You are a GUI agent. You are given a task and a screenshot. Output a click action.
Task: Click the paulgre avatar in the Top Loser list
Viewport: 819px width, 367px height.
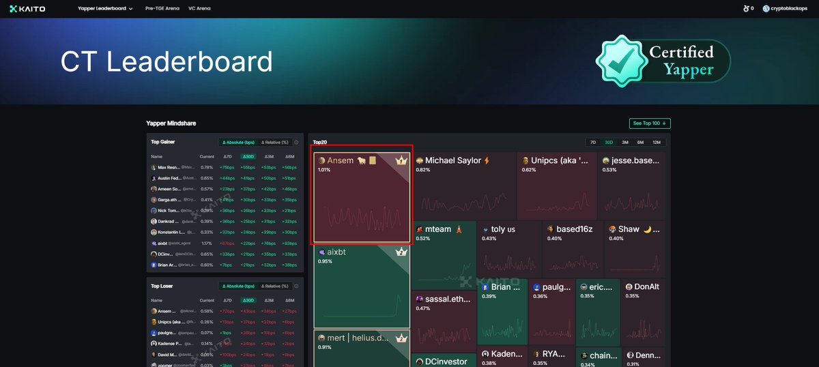(154, 332)
